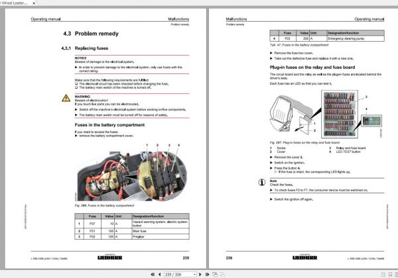Click the F03 cell in right page table

(x=287, y=38)
